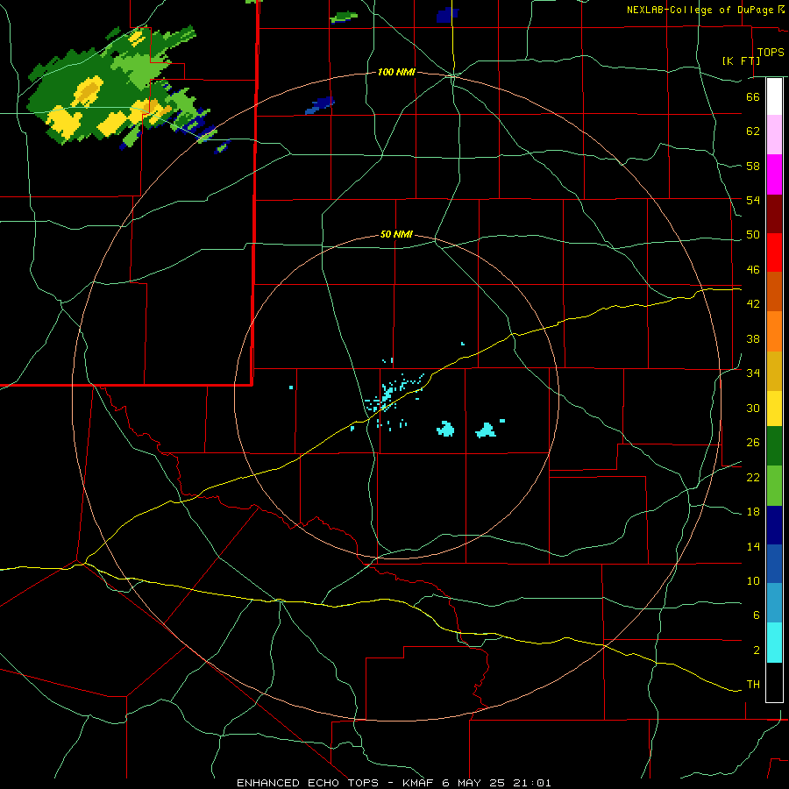Click the 14 scale value
Viewport: 789px width, 789px height.
(753, 546)
